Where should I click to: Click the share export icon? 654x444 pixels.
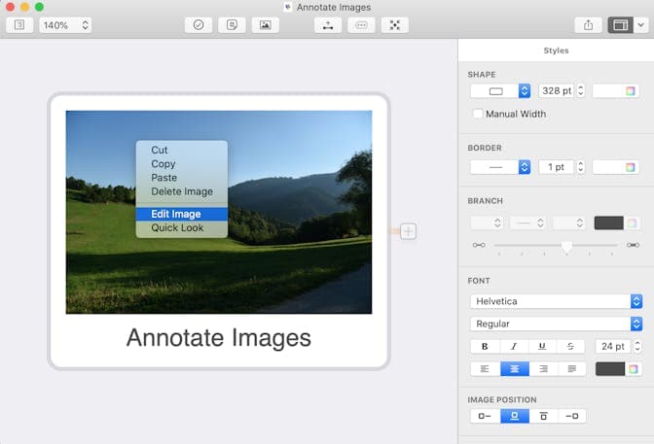[x=588, y=25]
